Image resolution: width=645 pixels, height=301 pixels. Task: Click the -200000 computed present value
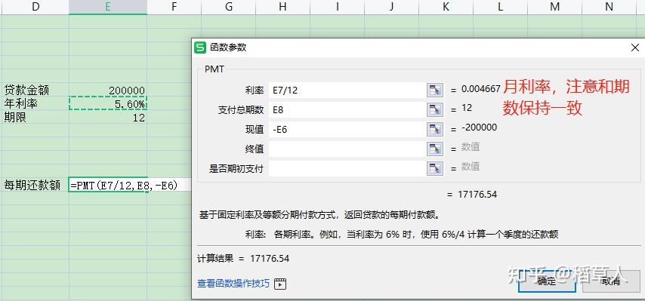coord(480,127)
